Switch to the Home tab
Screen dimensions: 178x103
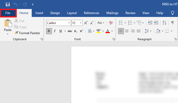coord(24,13)
